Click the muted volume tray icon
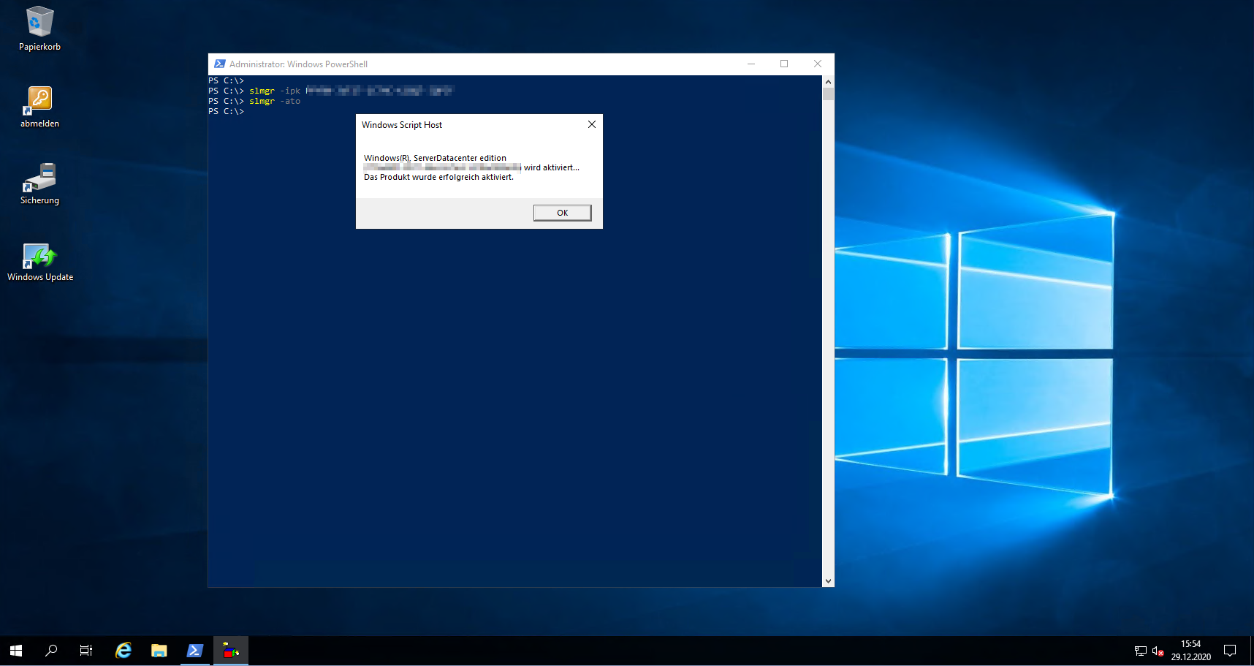 point(1158,651)
